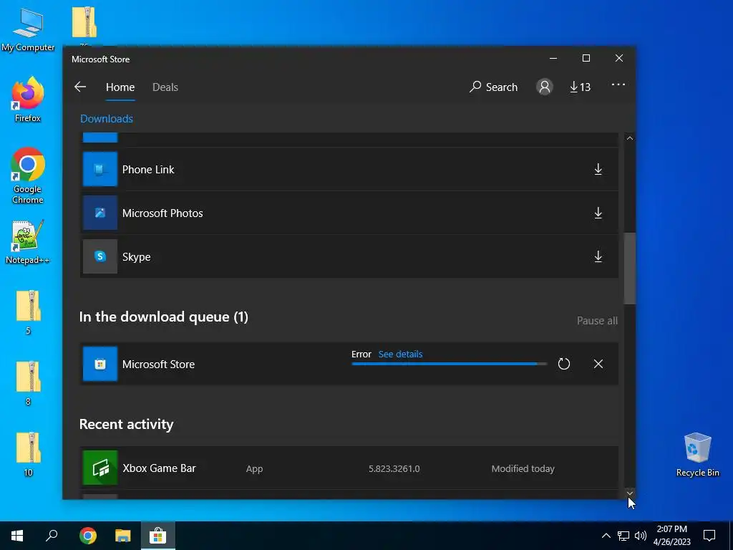Click the Microsoft Store download progress bar
Screen dimensions: 733x550
click(450, 364)
